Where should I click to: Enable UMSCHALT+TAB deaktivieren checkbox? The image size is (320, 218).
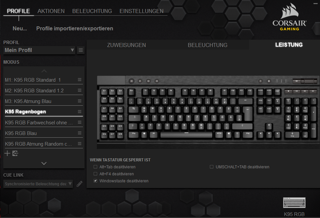tap(212, 167)
